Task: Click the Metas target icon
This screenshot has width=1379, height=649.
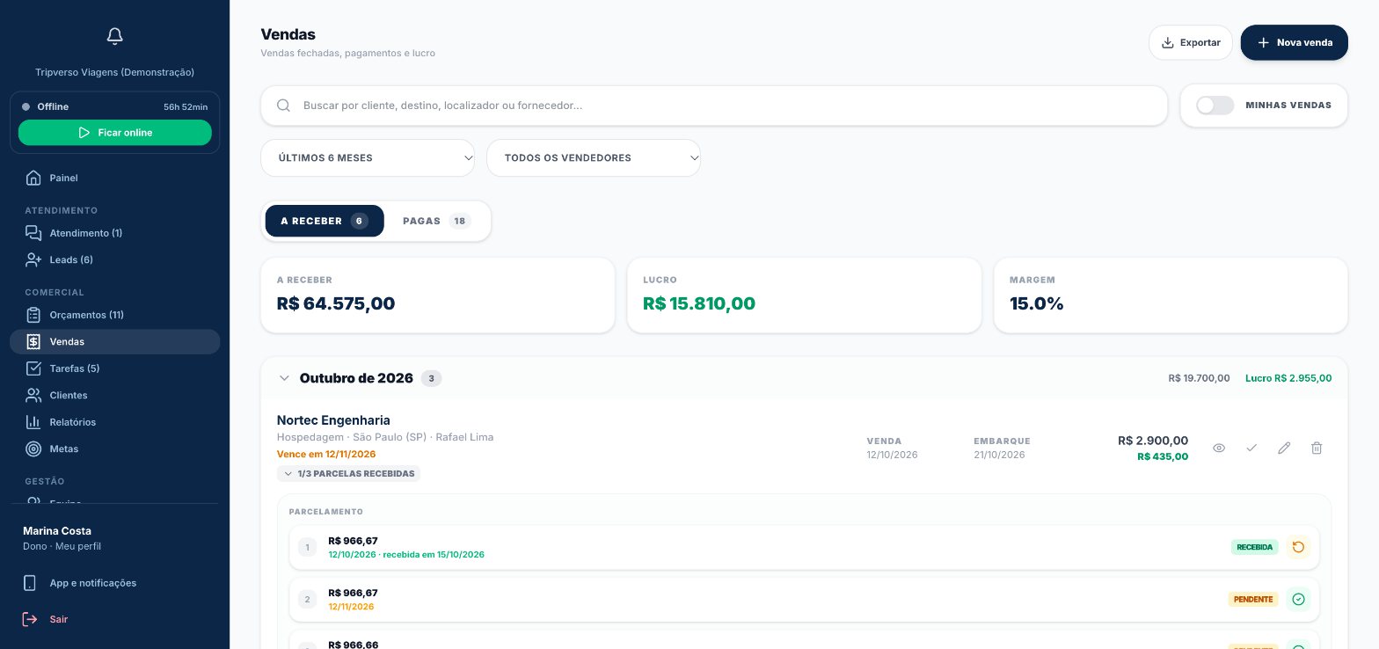Action: [33, 448]
